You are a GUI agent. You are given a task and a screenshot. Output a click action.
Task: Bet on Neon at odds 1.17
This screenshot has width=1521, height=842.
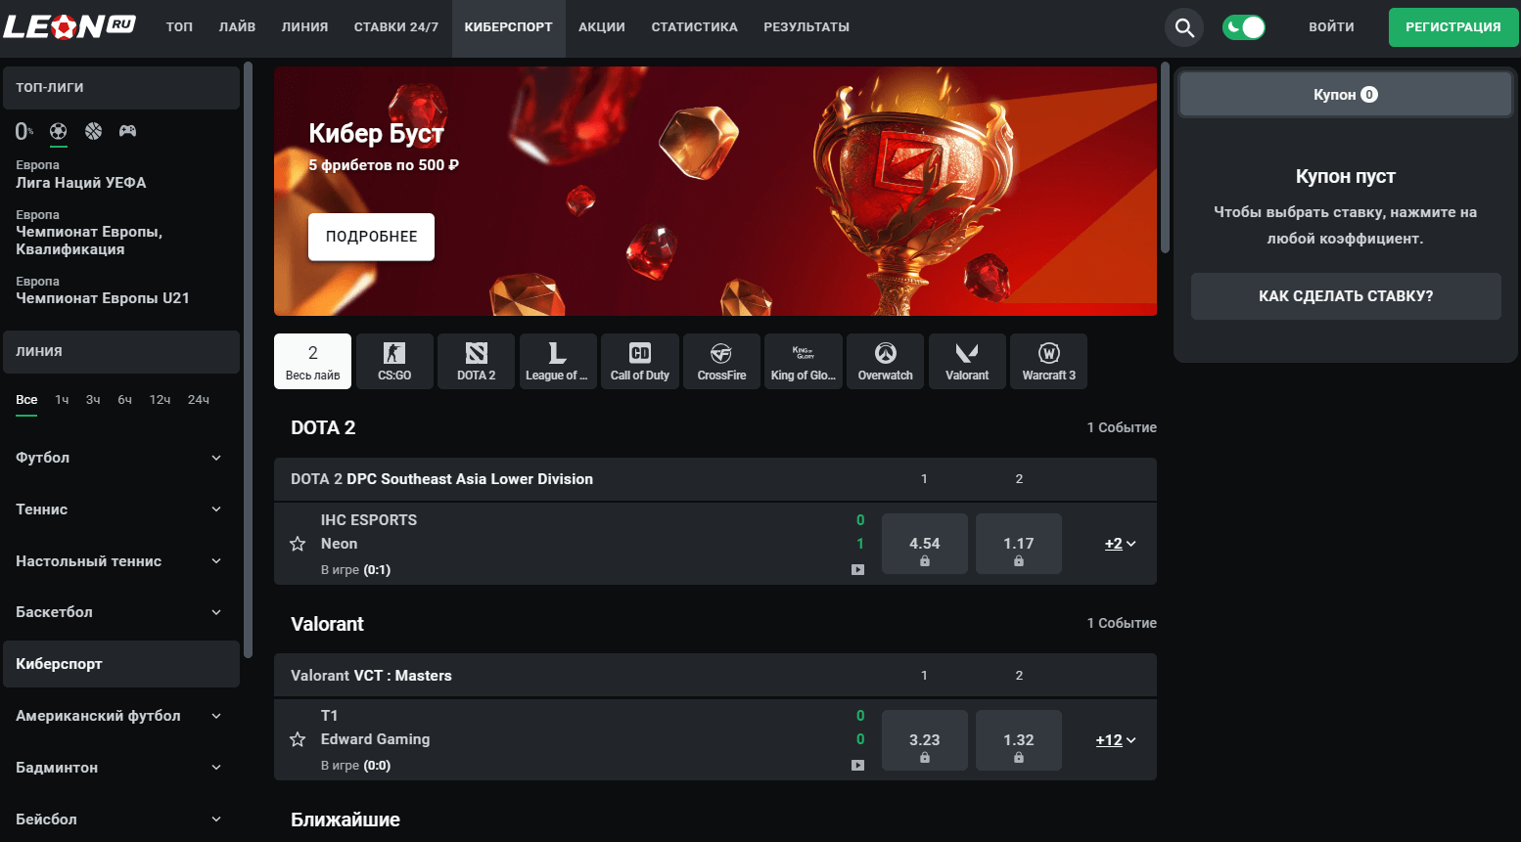tap(1019, 544)
